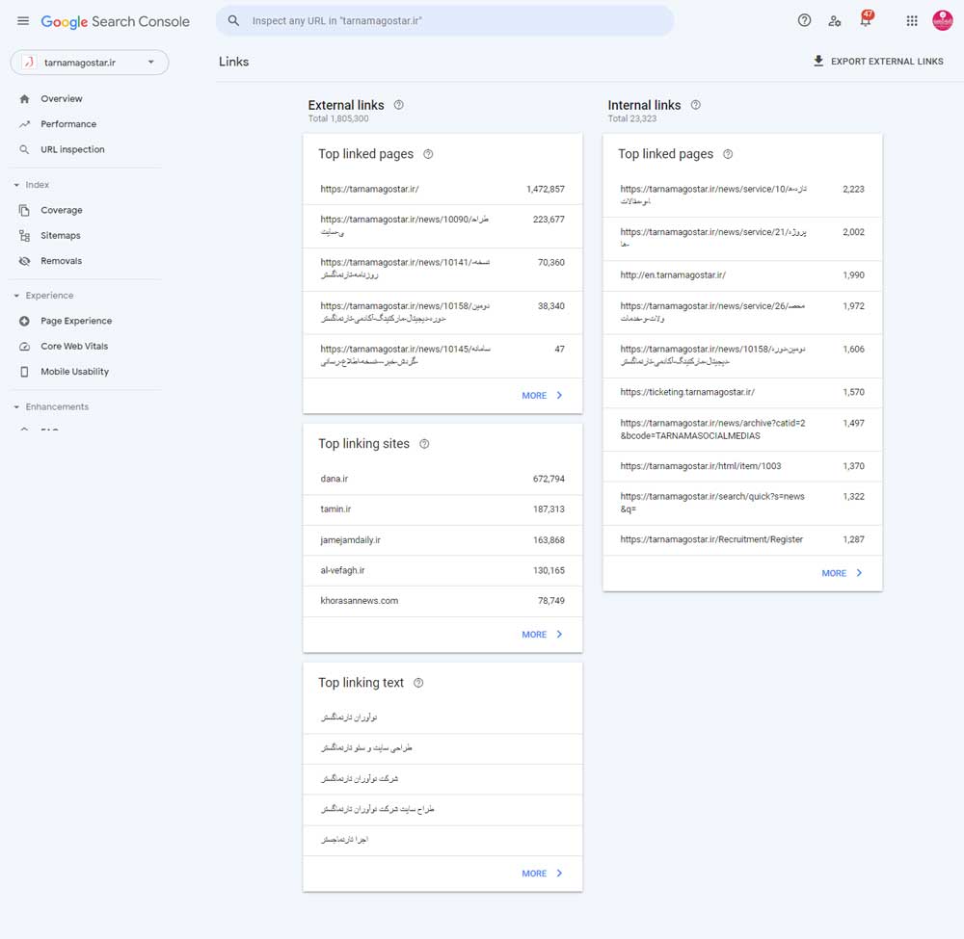Viewport: 964px width, 939px height.
Task: Open the TARNAMASOCIALMEDIAS archive link row
Action: (x=742, y=430)
